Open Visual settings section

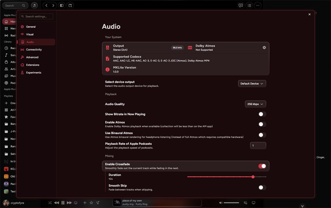[x=36, y=34]
